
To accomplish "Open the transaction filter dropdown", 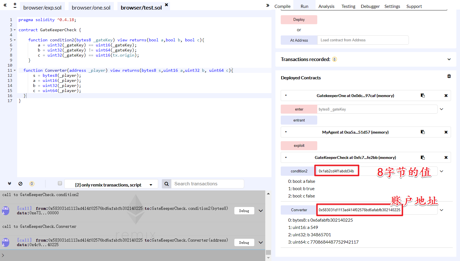I will 111,184.
